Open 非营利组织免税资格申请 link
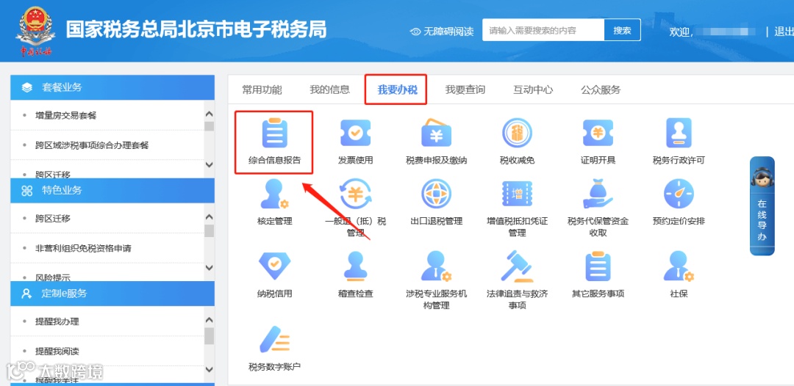Screen dimensions: 794x386 pos(84,248)
